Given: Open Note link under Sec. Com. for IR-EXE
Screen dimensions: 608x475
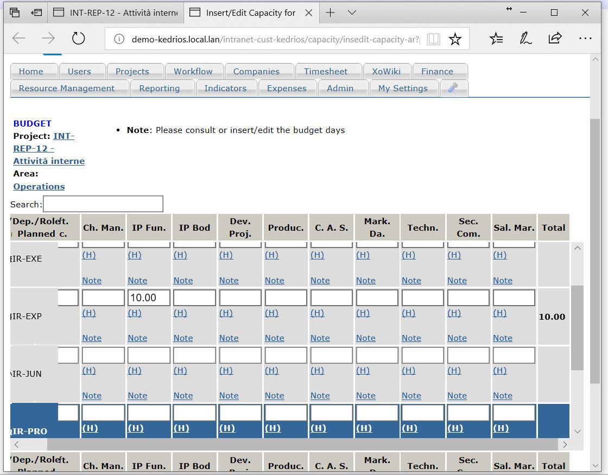Looking at the screenshot, I should pyautogui.click(x=457, y=280).
